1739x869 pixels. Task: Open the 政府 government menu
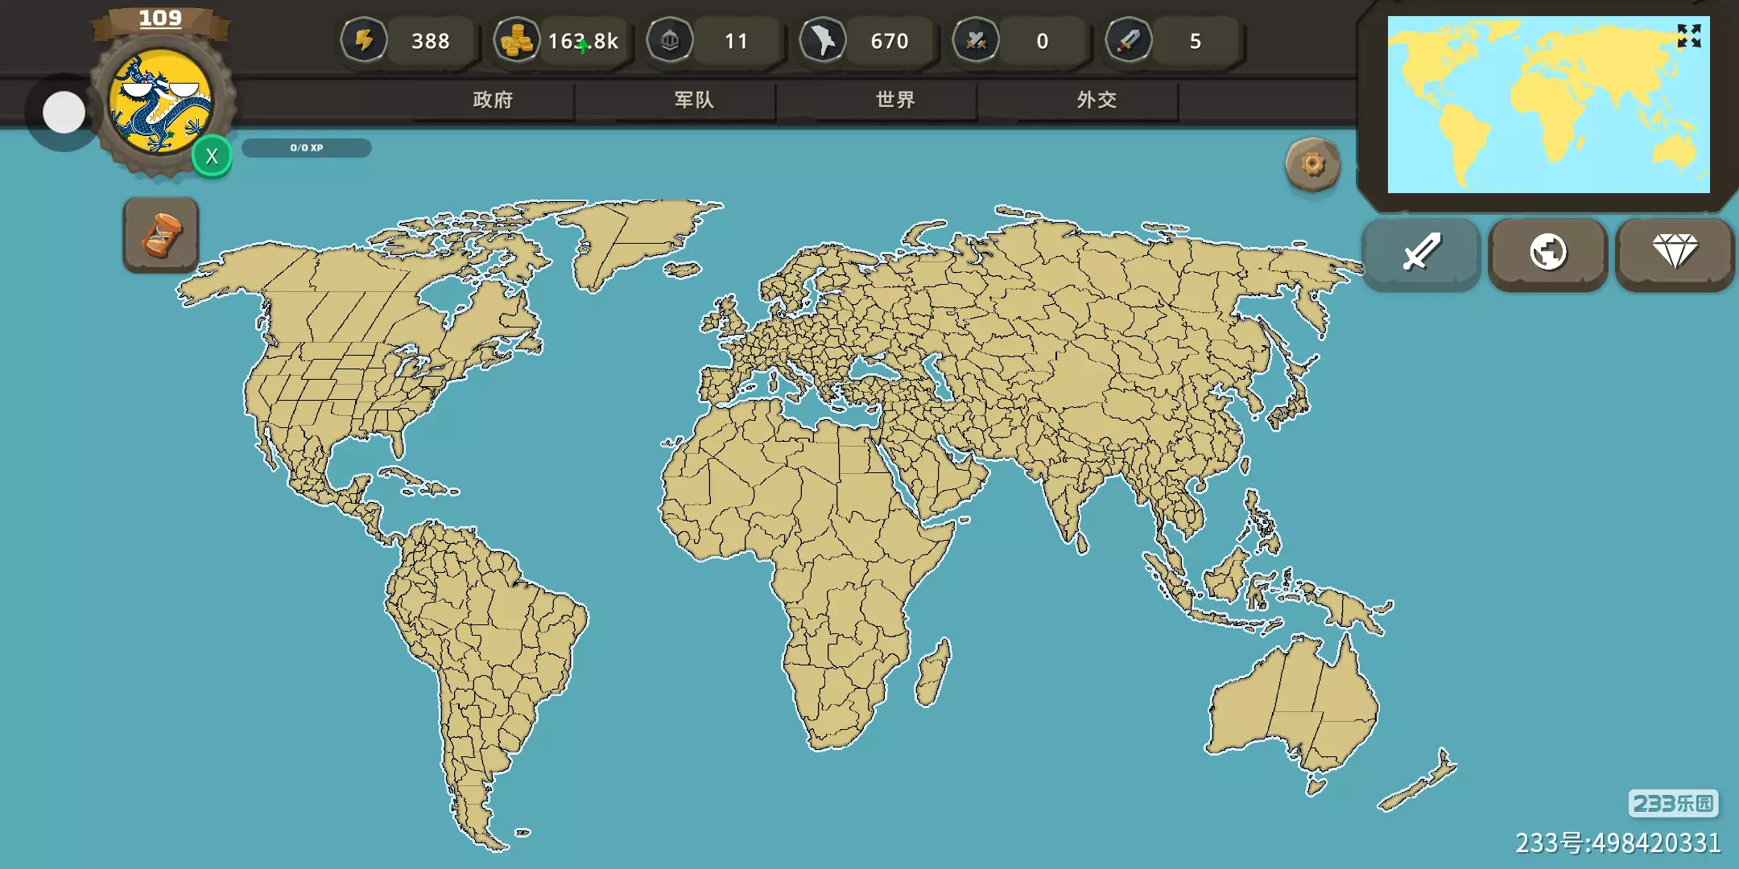click(493, 100)
